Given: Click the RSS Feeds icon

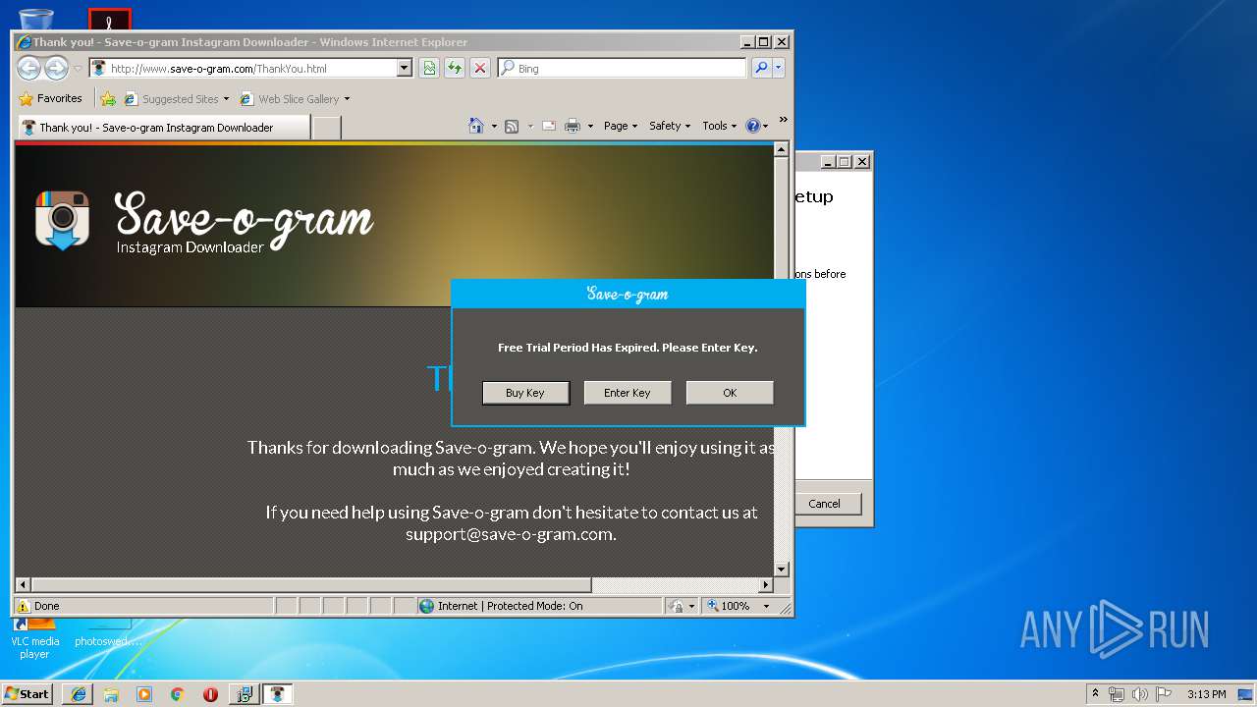Looking at the screenshot, I should click(512, 126).
